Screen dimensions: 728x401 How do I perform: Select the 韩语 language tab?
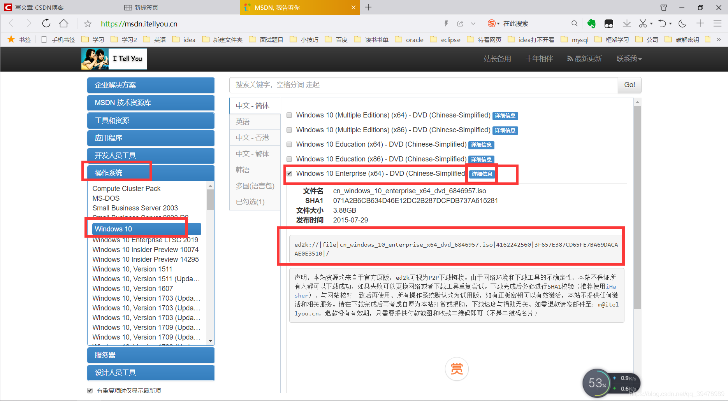click(x=255, y=170)
